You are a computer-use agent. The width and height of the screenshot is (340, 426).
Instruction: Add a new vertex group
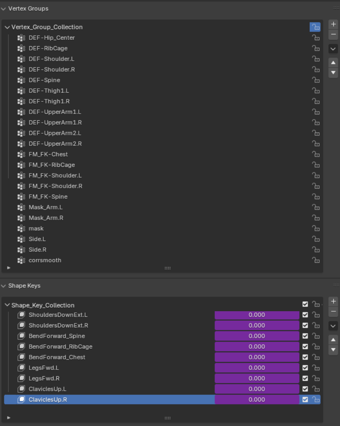333,24
